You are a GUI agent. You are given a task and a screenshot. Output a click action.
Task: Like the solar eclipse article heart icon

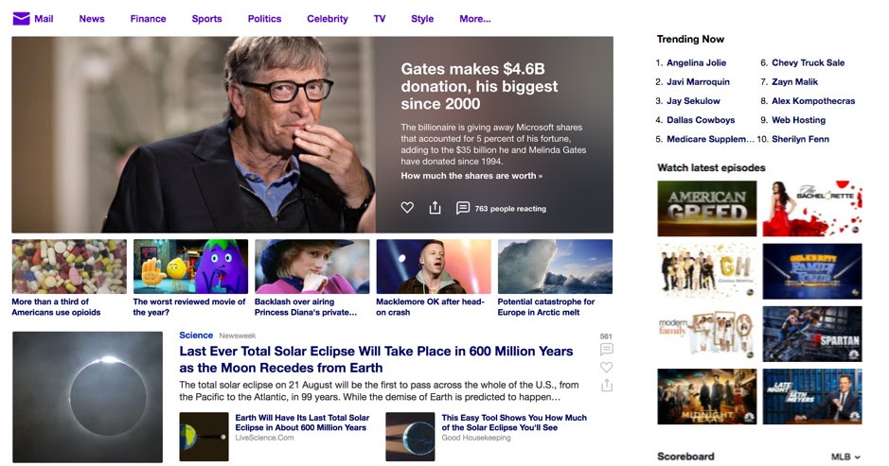[606, 367]
